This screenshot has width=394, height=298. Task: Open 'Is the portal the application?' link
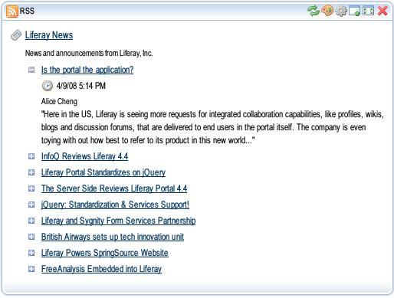[87, 70]
